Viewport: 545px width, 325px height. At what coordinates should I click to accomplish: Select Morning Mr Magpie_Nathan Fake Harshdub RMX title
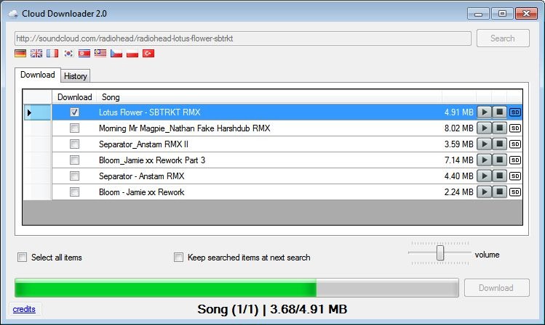pyautogui.click(x=185, y=128)
